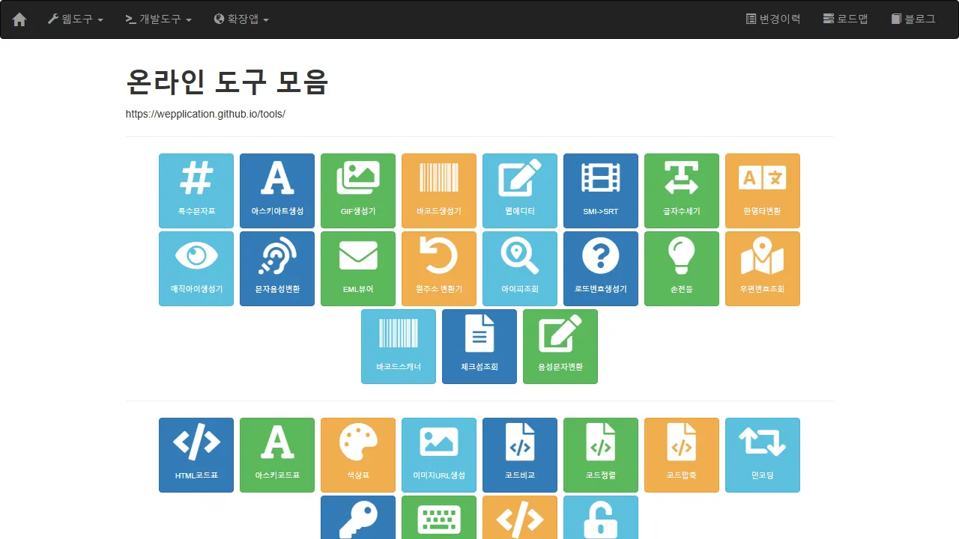959x539 pixels.
Task: Open the 로또번호생성기 lotto number generator
Action: 600,269
